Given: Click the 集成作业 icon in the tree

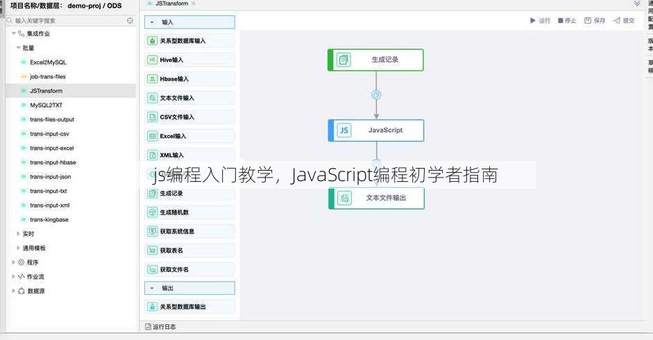Looking at the screenshot, I should [22, 33].
